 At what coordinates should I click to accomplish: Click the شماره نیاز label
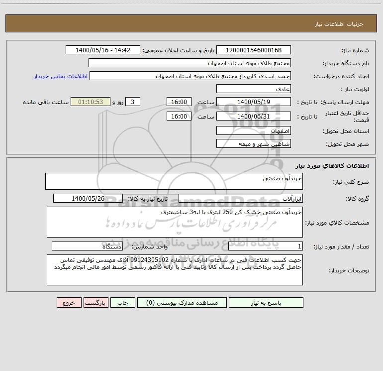pyautogui.click(x=355, y=50)
